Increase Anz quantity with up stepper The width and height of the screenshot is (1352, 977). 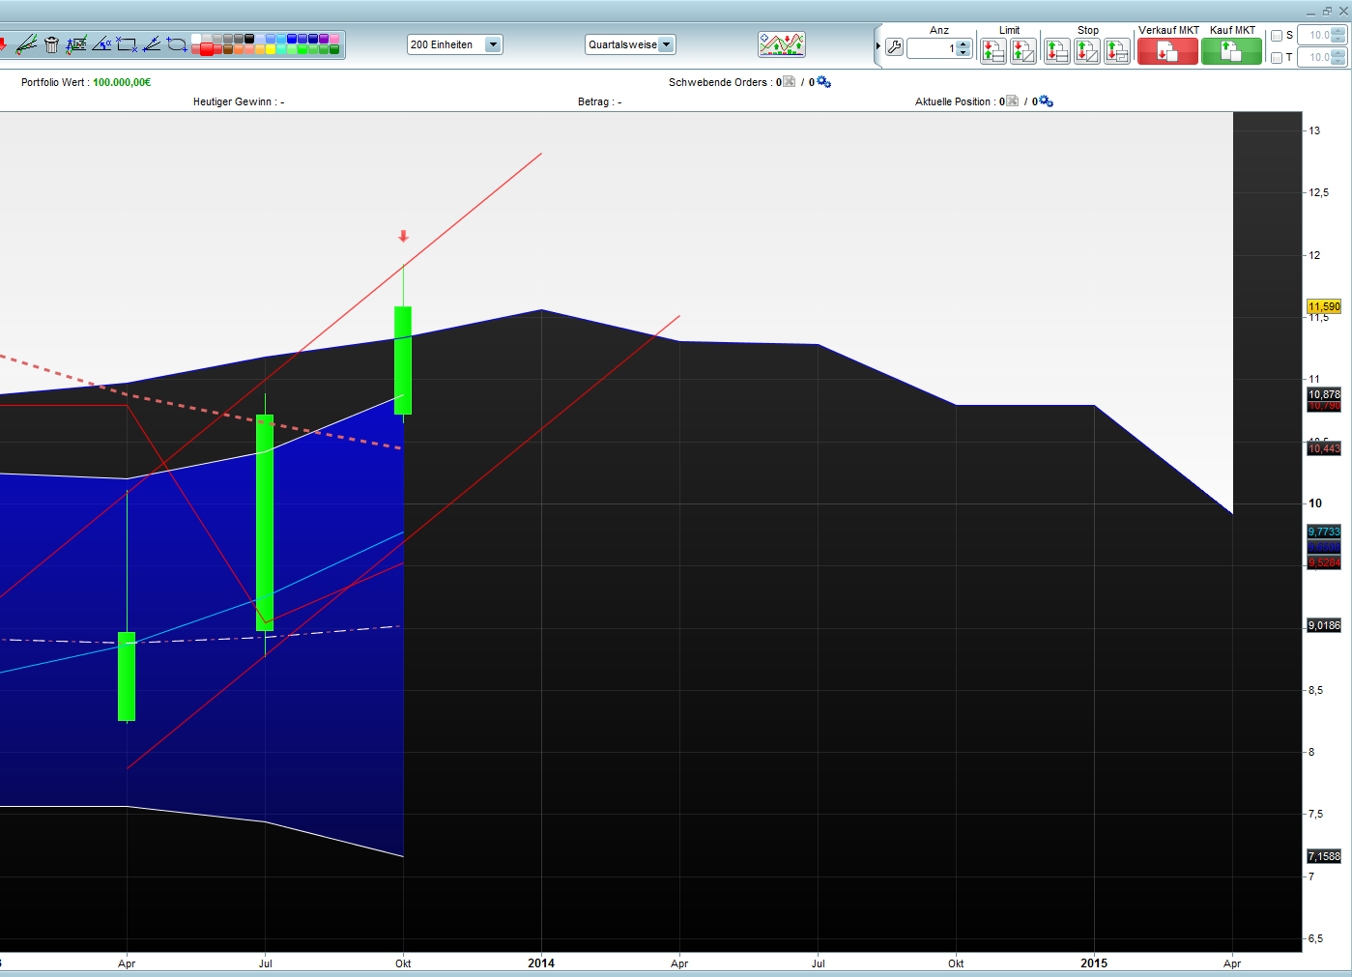coord(963,43)
